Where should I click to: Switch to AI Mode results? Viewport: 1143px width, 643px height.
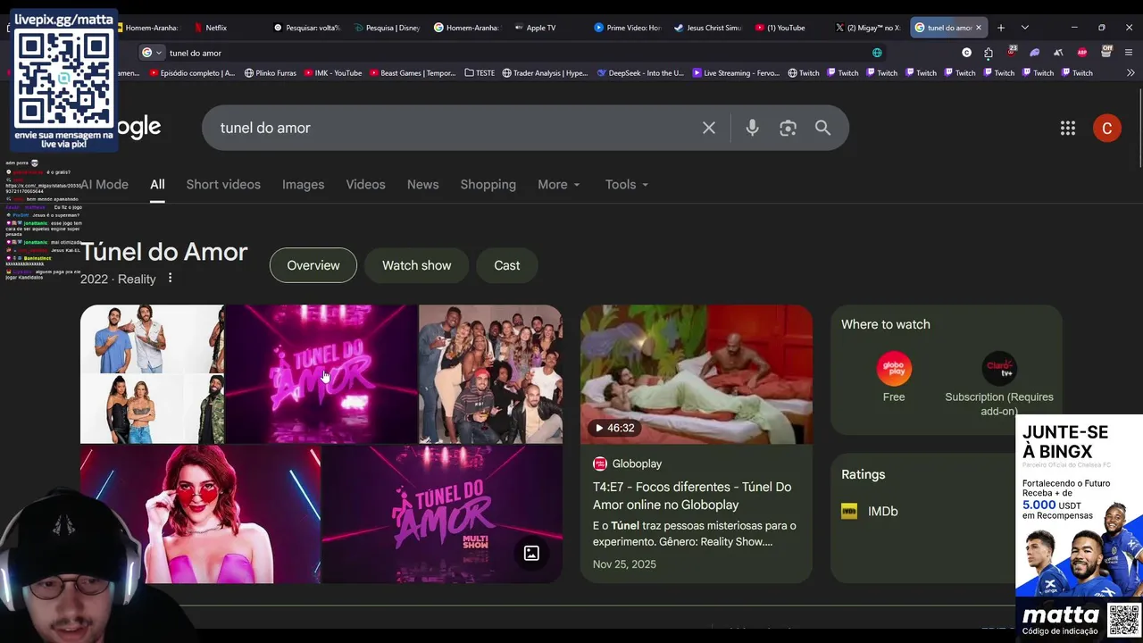(x=105, y=184)
